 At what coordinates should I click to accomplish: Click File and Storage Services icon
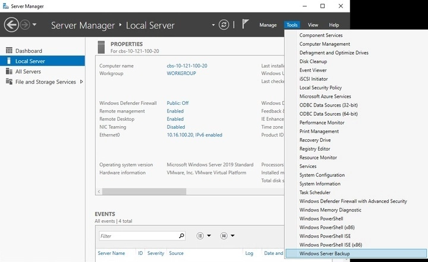(9, 82)
